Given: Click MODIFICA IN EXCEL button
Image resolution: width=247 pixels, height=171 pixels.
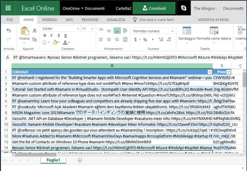Looking at the screenshot, I should (214, 20).
